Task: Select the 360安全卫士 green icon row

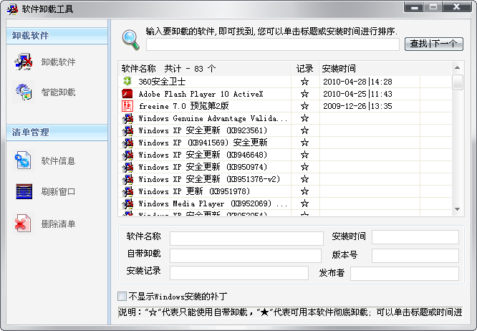Action: tap(127, 82)
